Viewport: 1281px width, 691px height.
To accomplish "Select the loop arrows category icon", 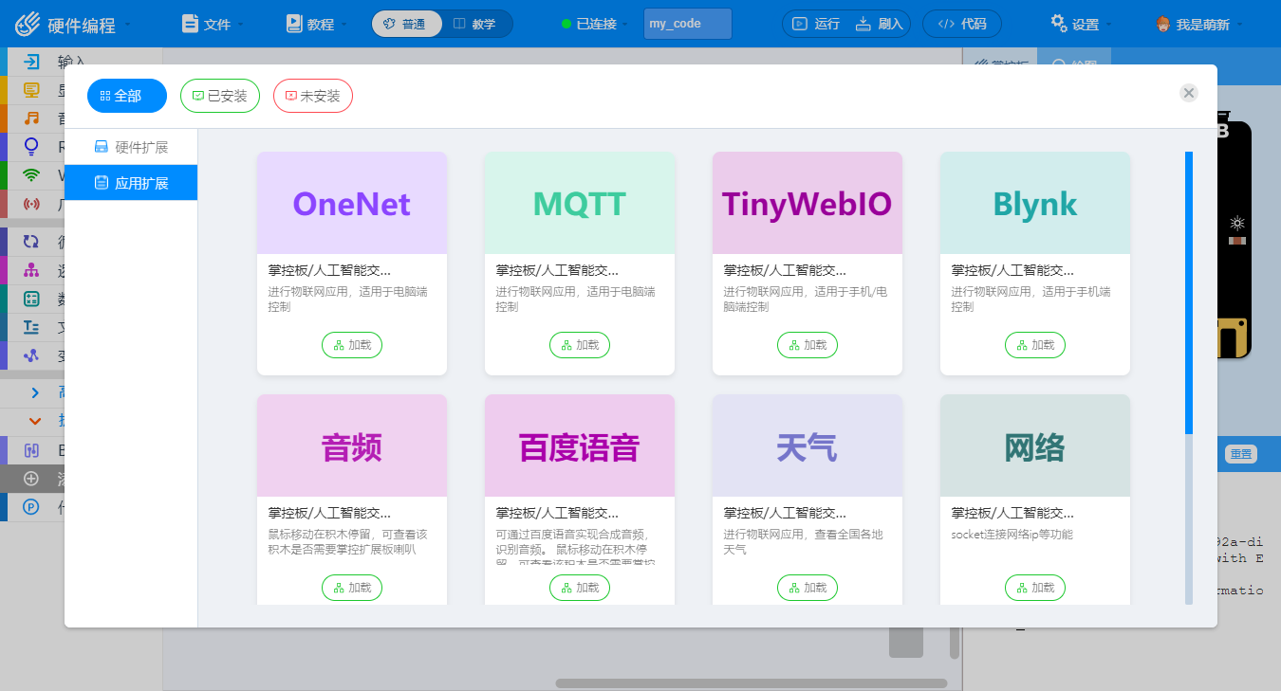I will 31,242.
